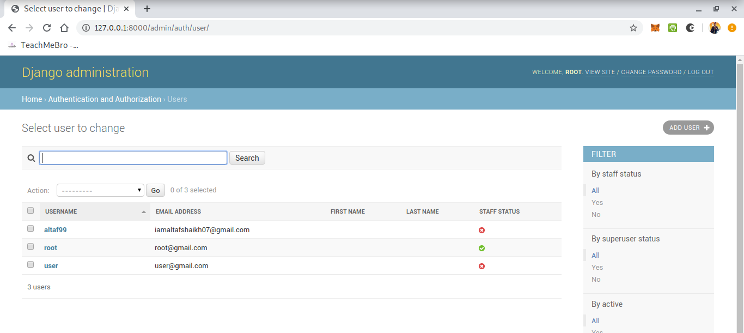Filter staff status by Yes

(597, 202)
